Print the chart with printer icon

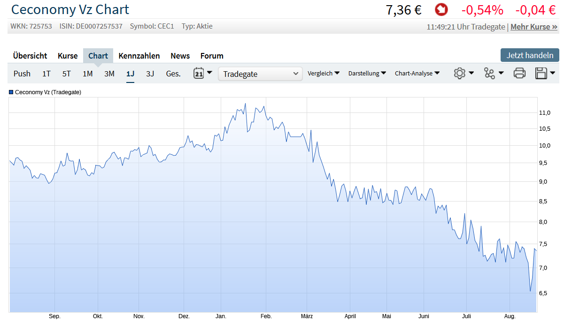[519, 73]
